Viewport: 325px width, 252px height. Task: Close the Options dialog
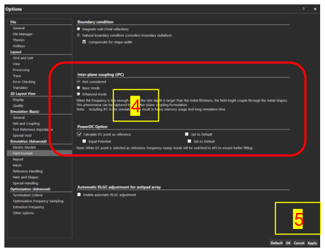coord(315,9)
